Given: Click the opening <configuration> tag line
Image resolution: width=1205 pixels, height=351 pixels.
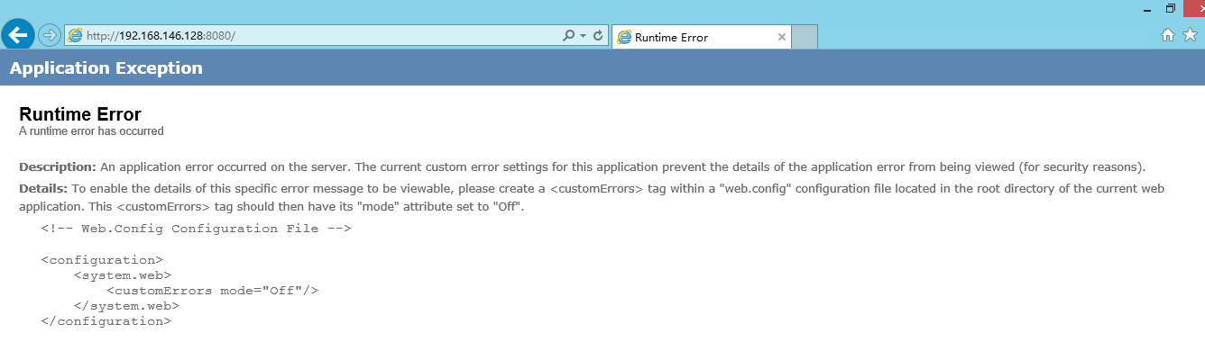Looking at the screenshot, I should 102,259.
